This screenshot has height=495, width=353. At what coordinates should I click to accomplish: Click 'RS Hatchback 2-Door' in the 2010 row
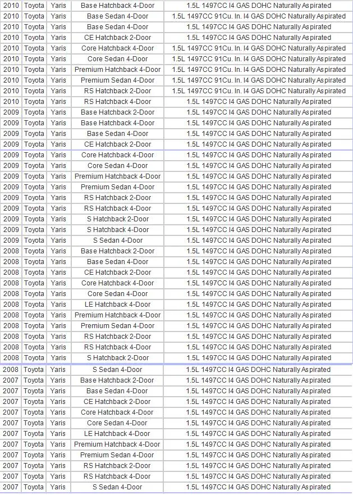point(118,91)
